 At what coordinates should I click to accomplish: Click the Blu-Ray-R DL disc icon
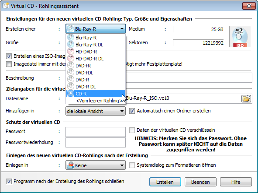[71, 45]
